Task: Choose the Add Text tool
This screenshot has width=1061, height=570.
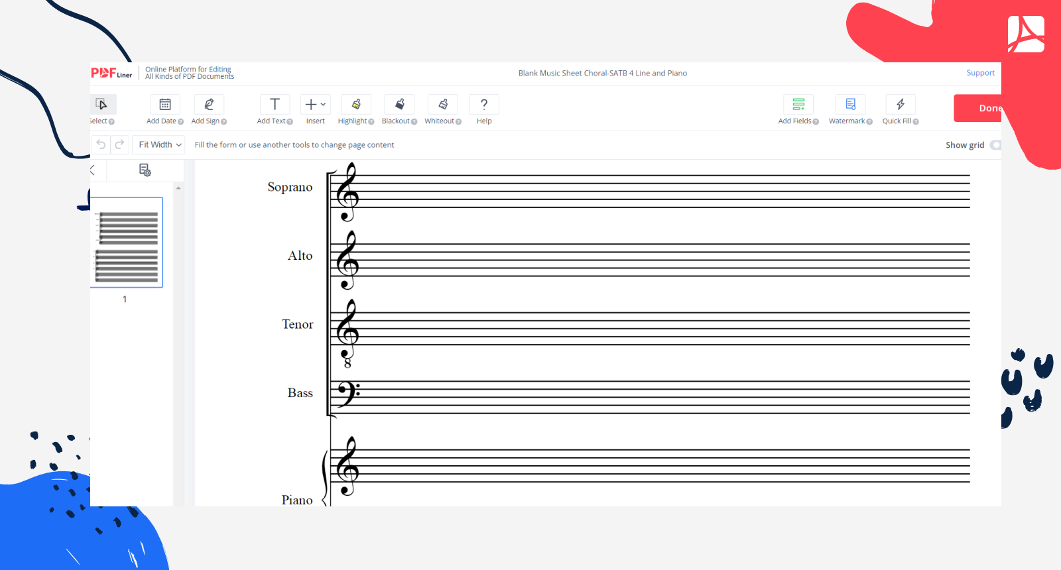Action: tap(275, 104)
